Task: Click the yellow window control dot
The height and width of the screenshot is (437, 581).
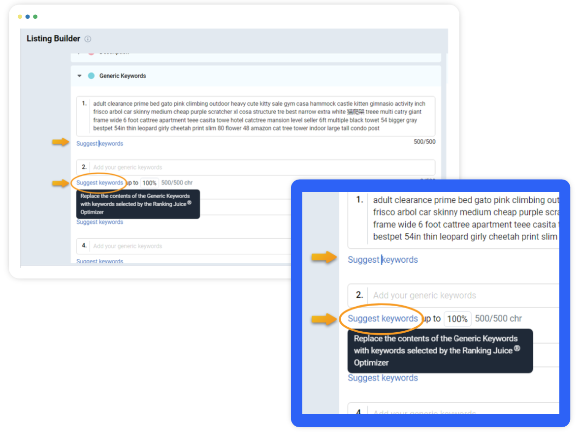Action: [20, 17]
